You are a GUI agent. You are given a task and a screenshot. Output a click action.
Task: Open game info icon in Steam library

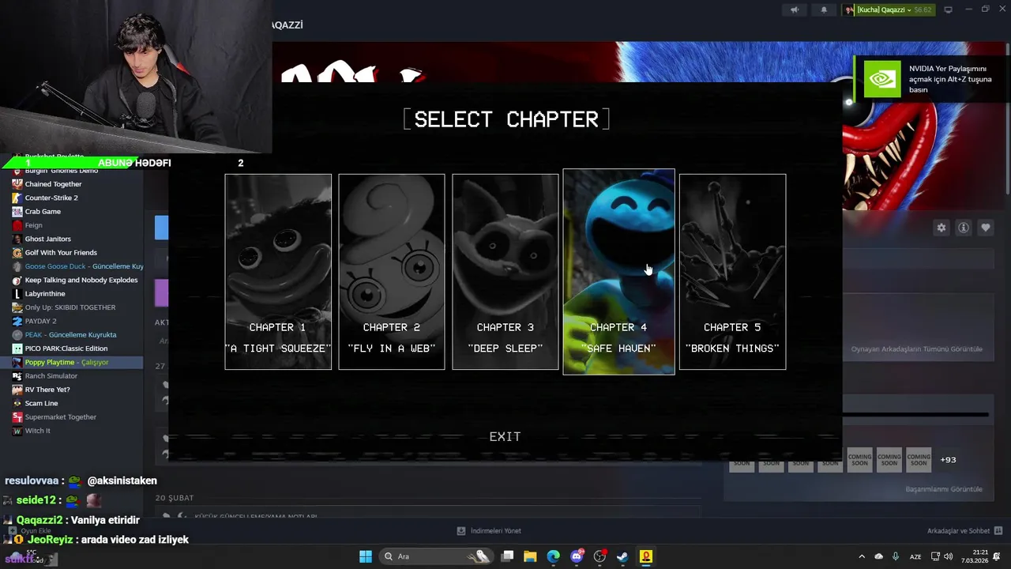point(964,228)
